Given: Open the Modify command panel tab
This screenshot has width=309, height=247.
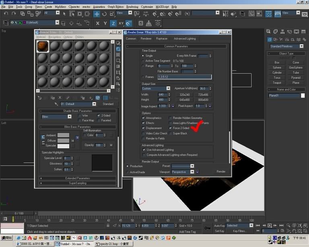Looking at the screenshot, I should click(x=276, y=31).
